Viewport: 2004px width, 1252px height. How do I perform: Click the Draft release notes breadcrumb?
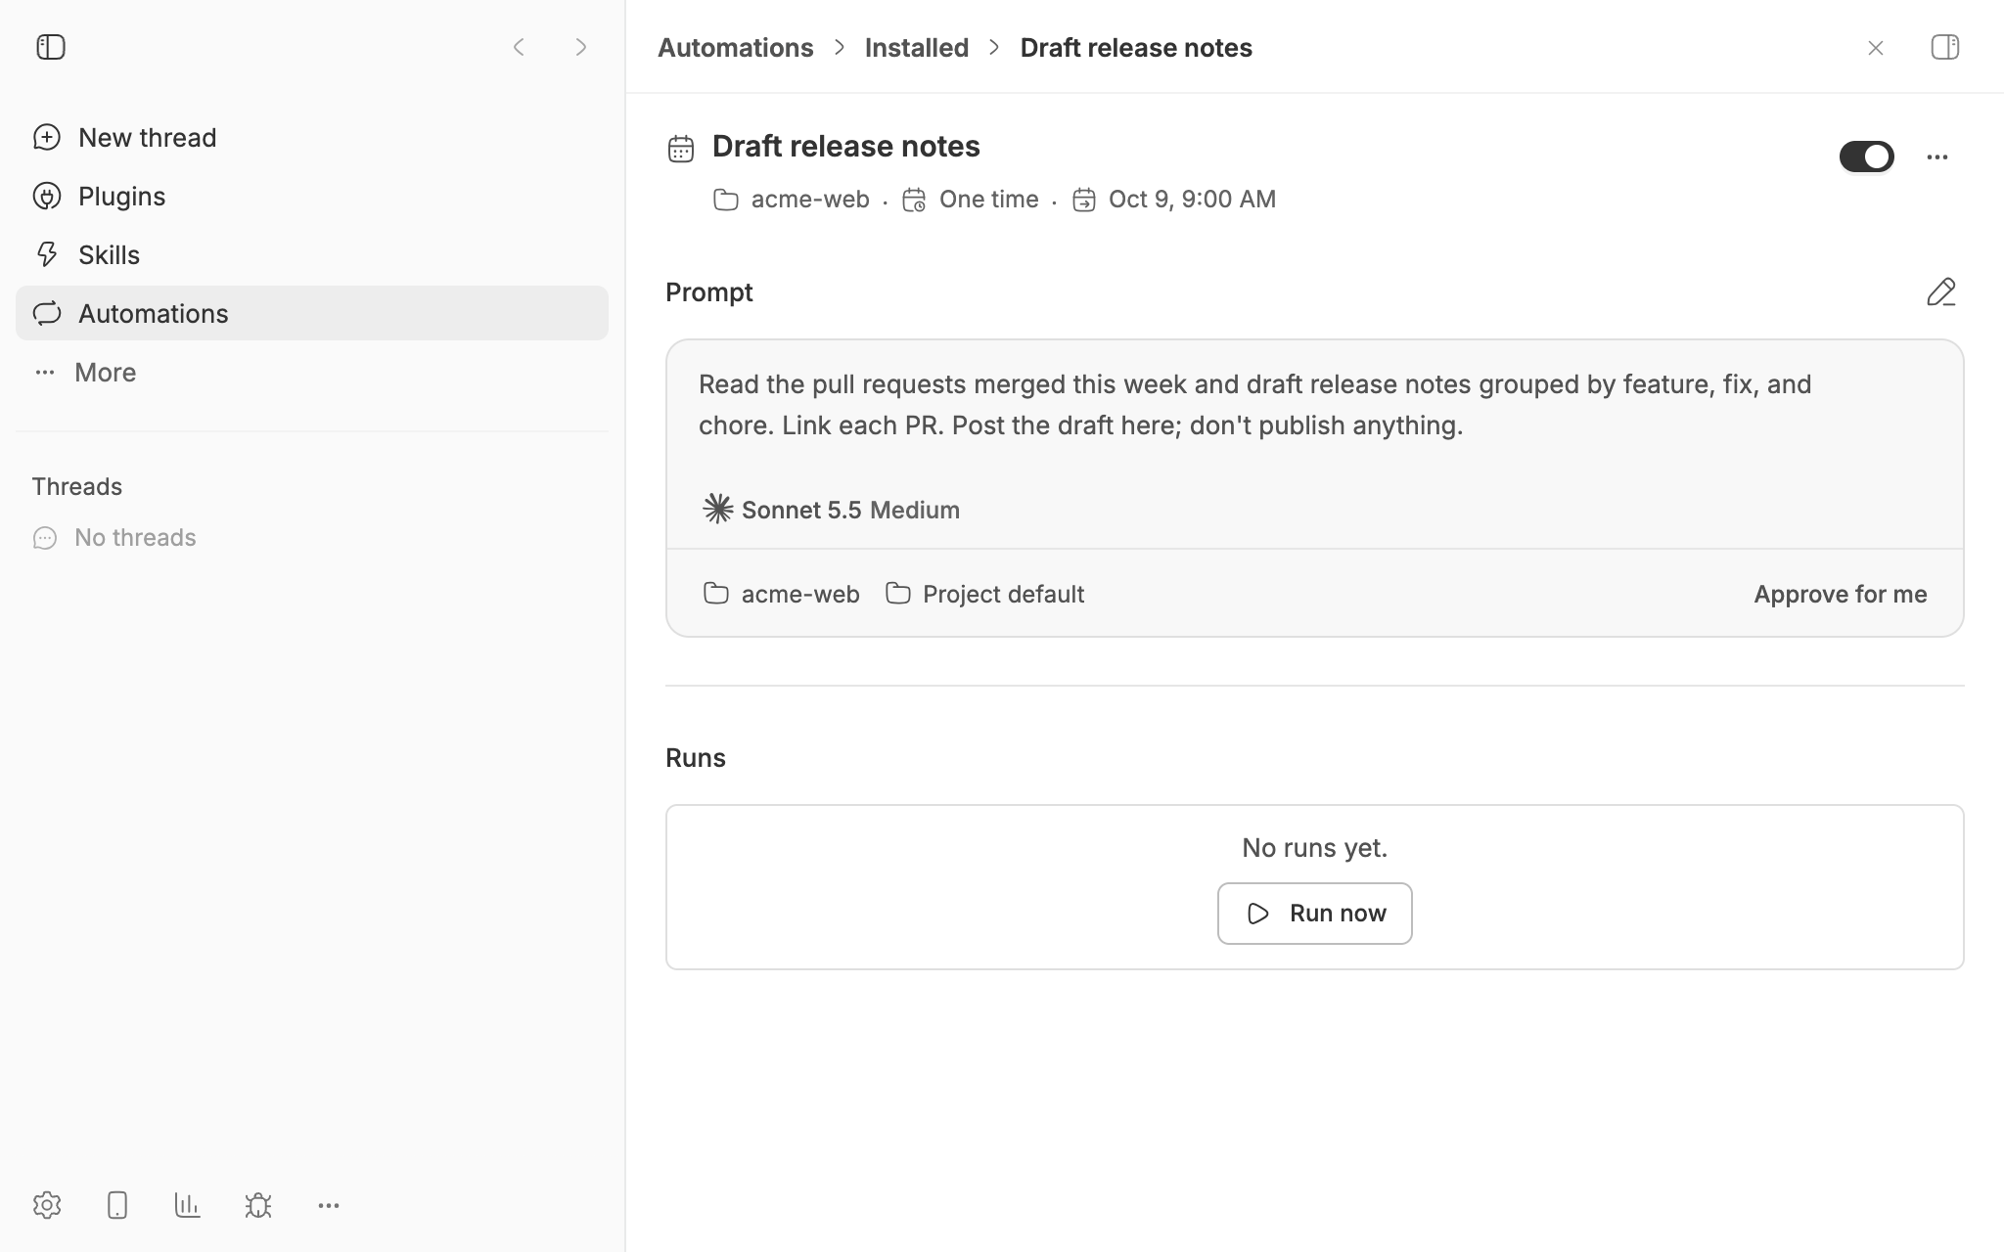point(1136,47)
